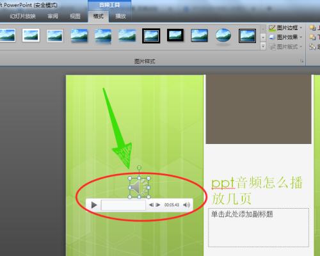This screenshot has width=320, height=256.
Task: Click the move back button in the audio bar
Action: coord(151,205)
